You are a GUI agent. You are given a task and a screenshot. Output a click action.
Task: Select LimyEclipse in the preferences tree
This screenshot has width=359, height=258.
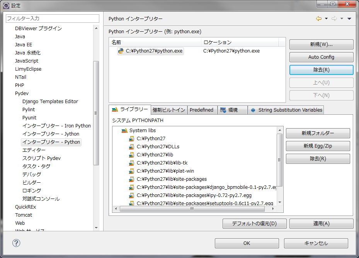coord(28,69)
